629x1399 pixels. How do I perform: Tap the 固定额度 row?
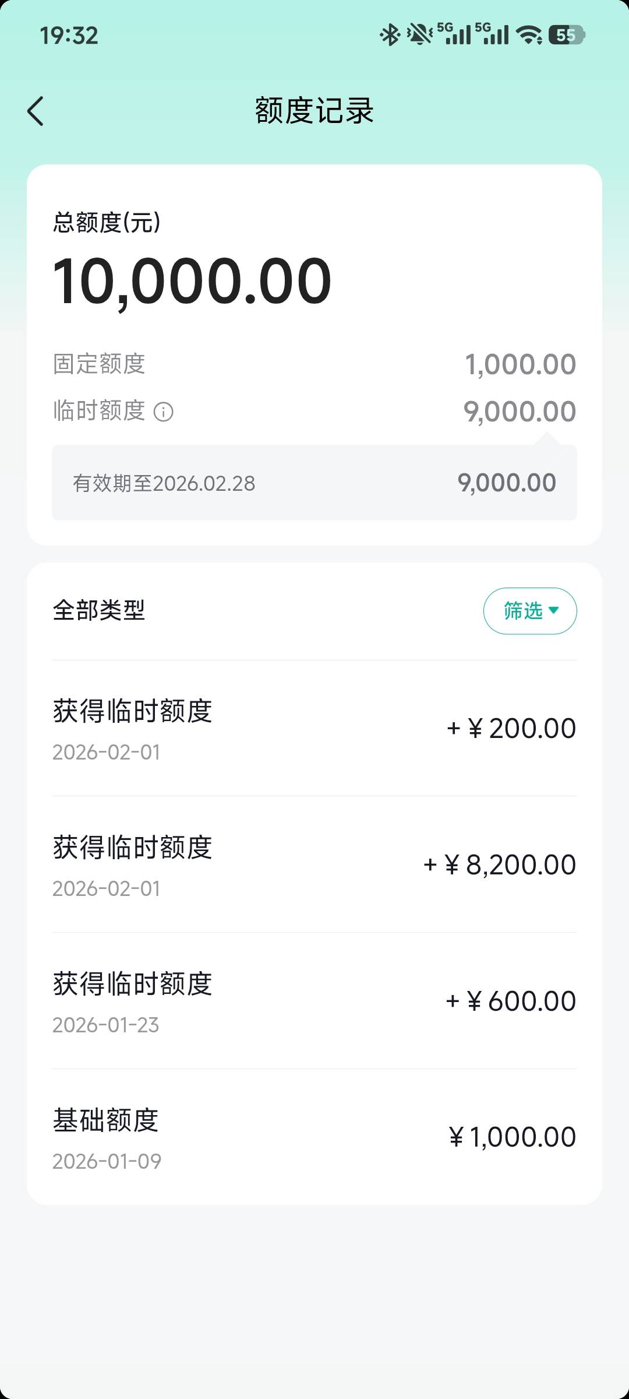click(314, 364)
